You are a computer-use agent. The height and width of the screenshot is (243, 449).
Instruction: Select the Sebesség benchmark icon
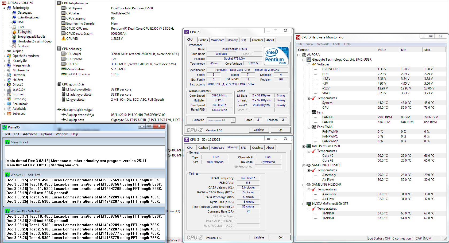(x=9, y=113)
